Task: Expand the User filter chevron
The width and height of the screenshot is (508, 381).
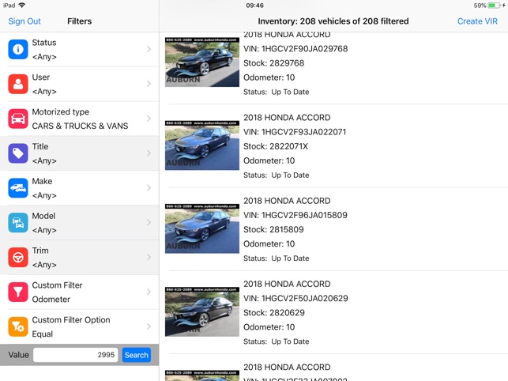Action: [149, 84]
